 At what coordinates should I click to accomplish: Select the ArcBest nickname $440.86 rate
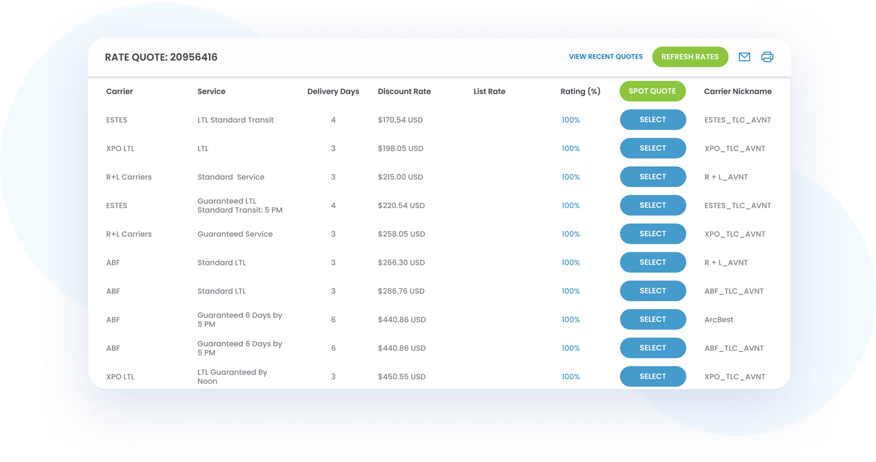tap(653, 319)
